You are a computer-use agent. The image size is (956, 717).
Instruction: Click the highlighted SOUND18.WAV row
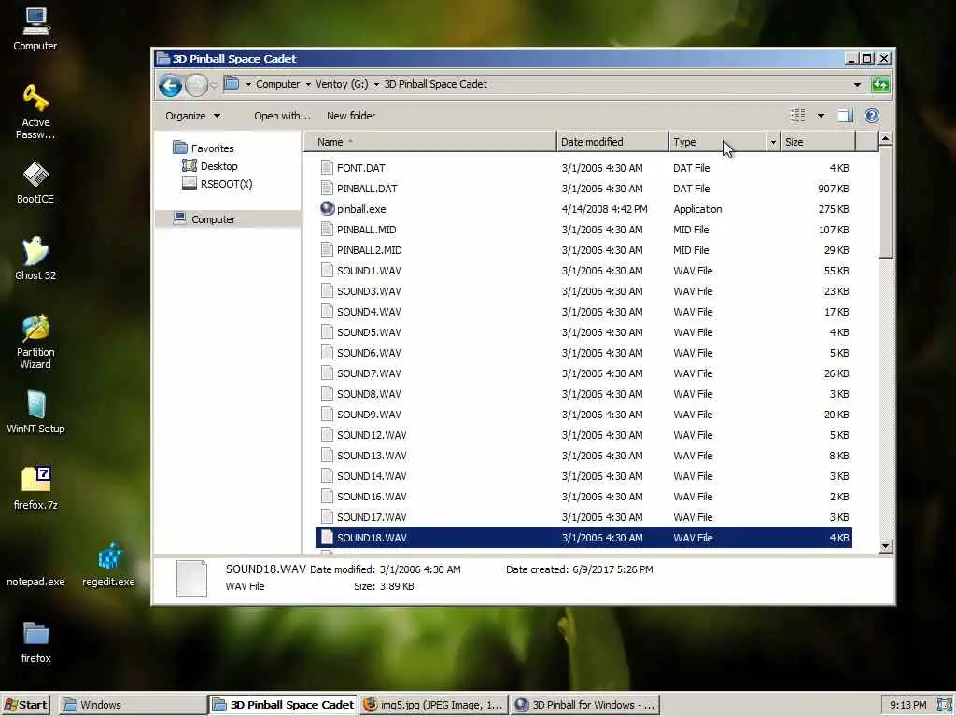[x=584, y=537]
